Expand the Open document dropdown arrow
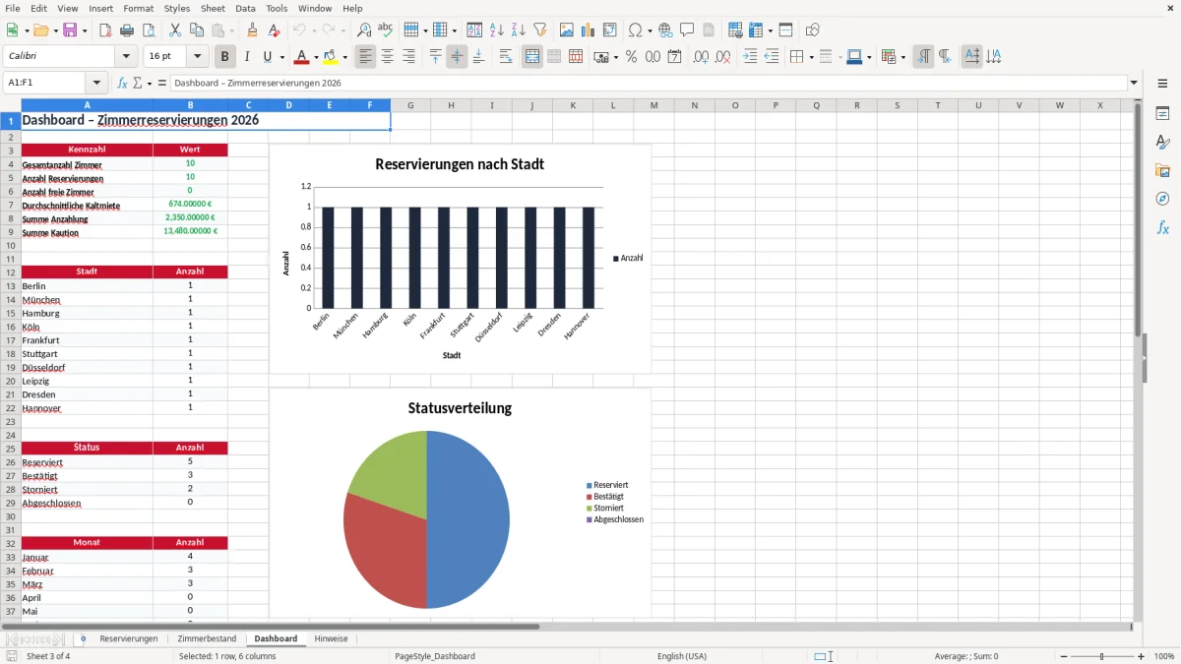Screen dimensions: 1181x664 (54, 30)
